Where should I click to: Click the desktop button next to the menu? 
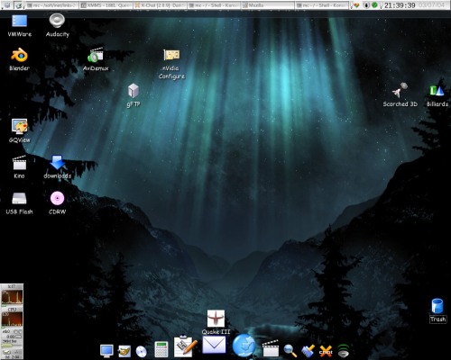(19, 5)
